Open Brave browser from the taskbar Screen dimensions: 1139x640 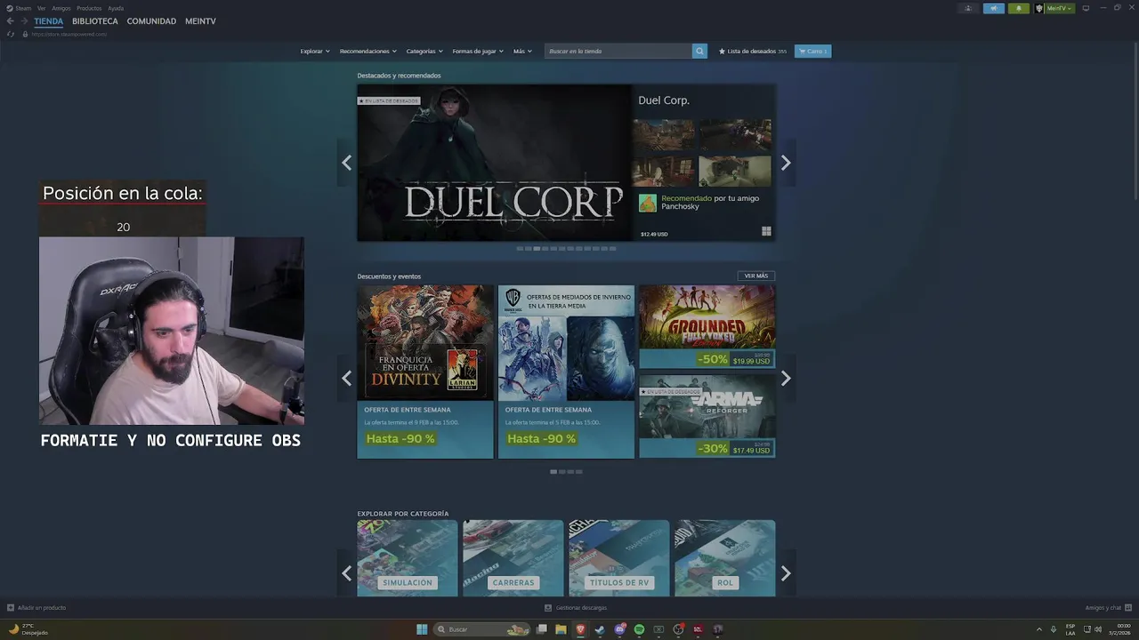(580, 629)
